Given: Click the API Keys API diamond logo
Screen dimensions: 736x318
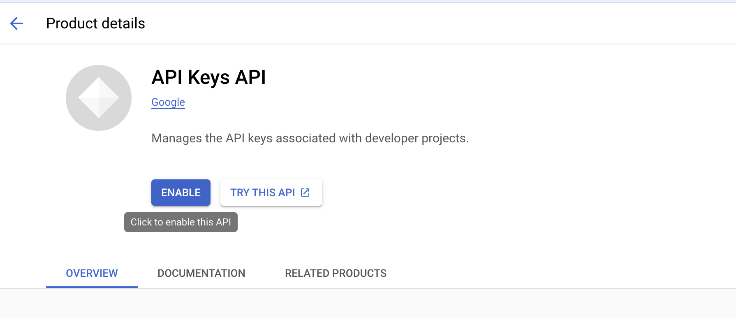Looking at the screenshot, I should (x=99, y=98).
